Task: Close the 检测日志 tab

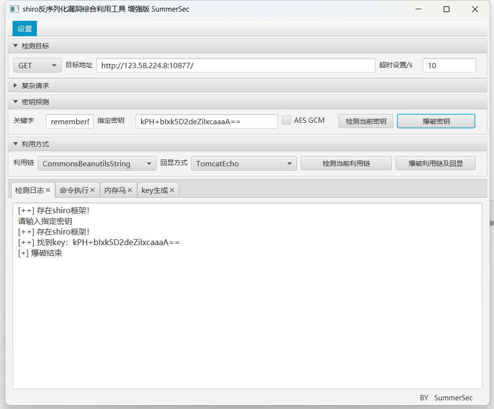Action: [x=49, y=190]
